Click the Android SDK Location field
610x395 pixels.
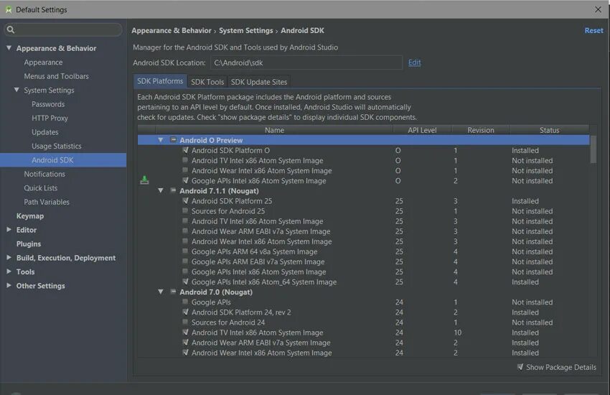pos(306,62)
